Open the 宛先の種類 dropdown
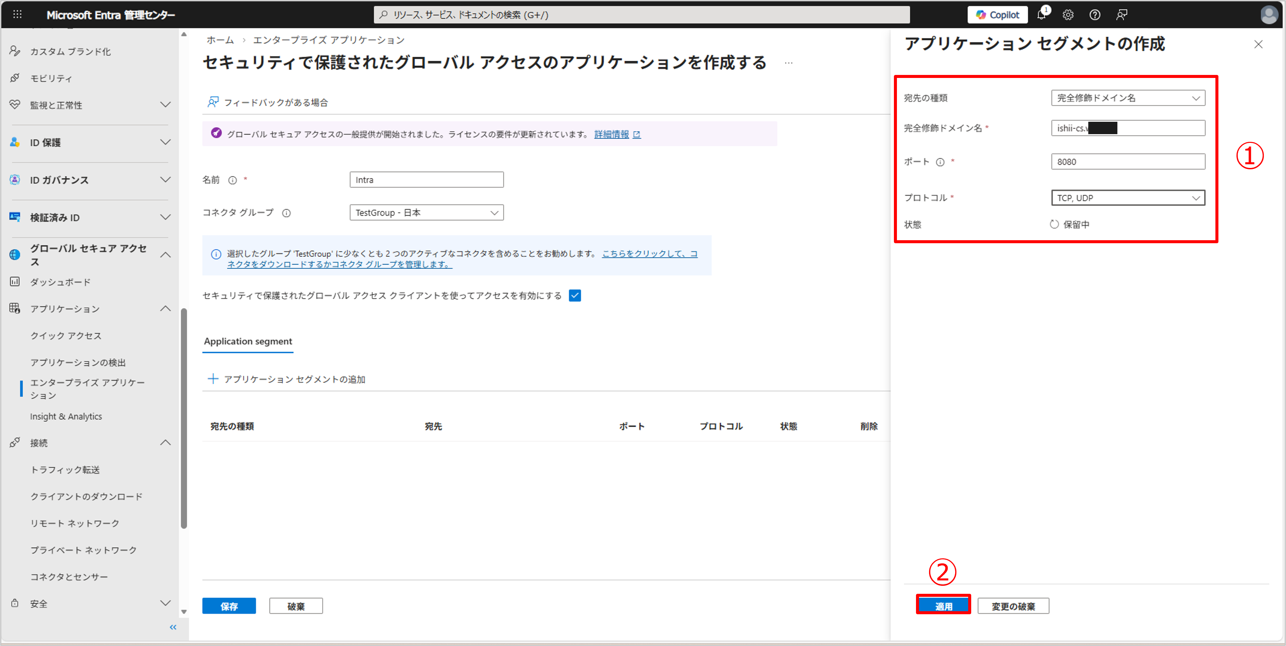 pos(1128,98)
